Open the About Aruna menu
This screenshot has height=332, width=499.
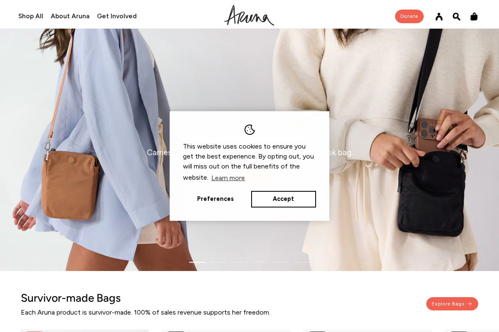point(70,16)
